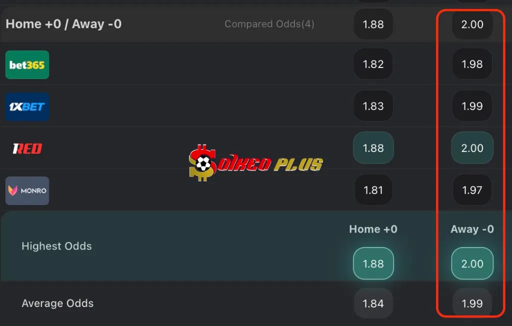Screen dimensions: 512x326
Task: Select Monro home odds 1.81
Action: [x=373, y=190]
